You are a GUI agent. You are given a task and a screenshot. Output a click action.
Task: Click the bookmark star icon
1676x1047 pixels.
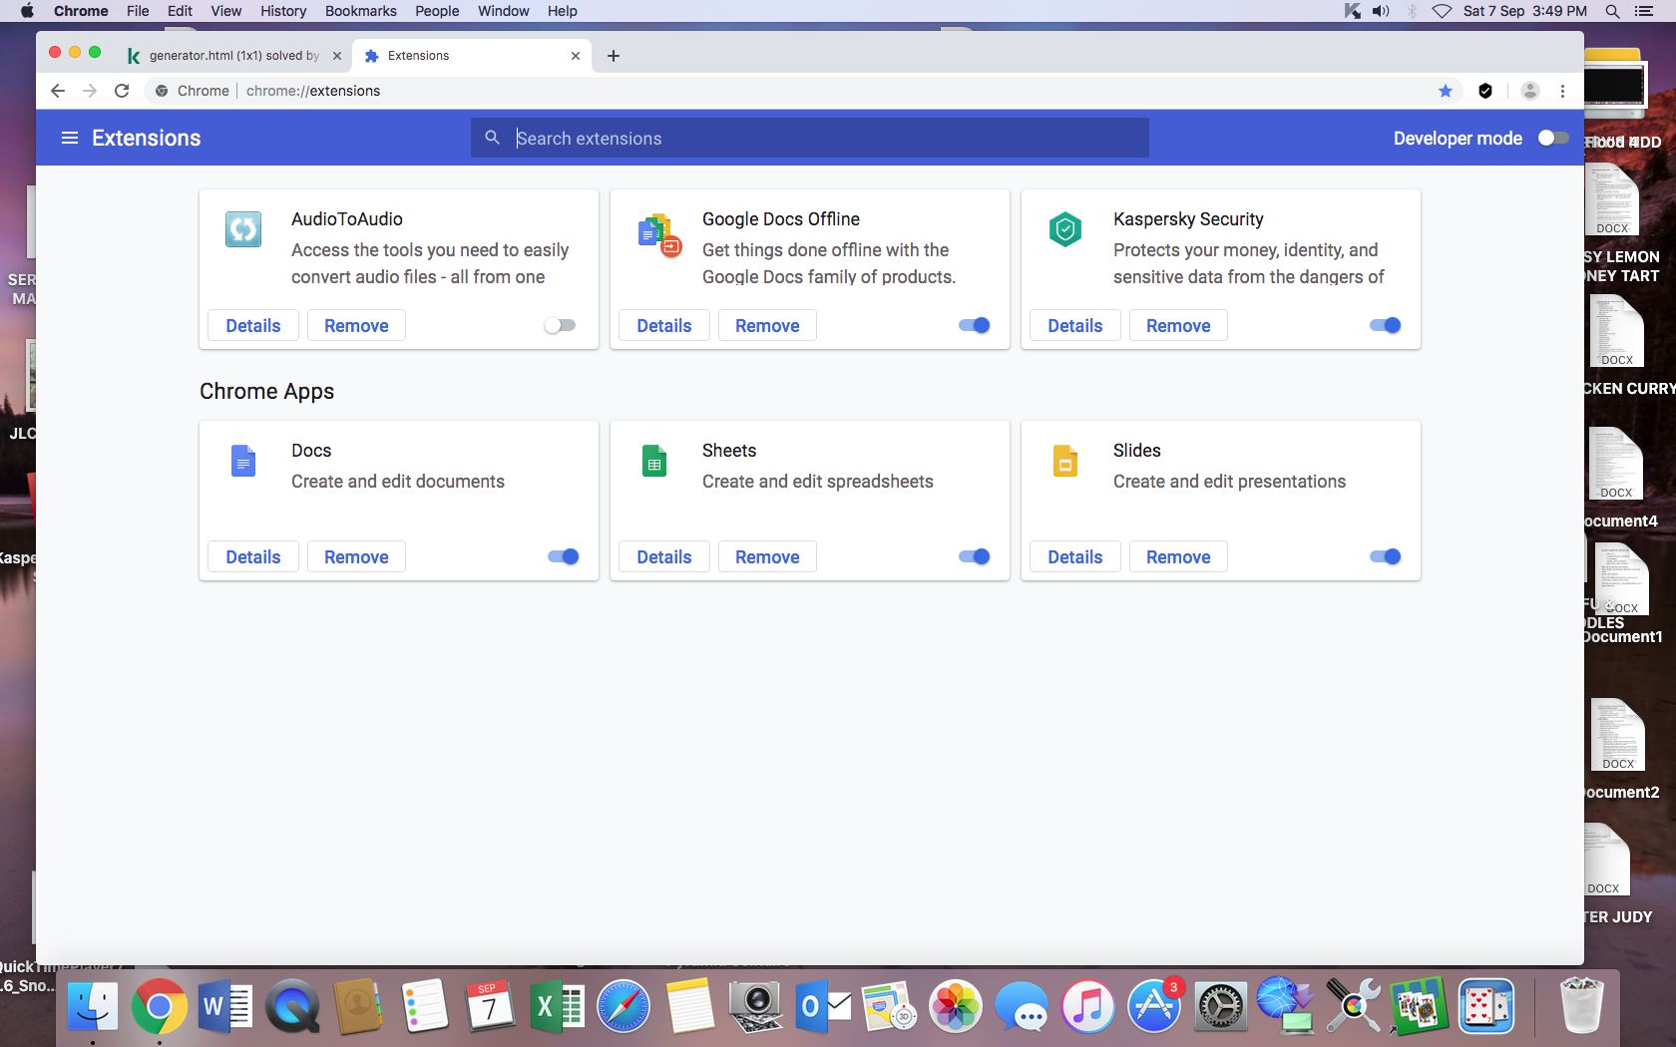coord(1445,91)
